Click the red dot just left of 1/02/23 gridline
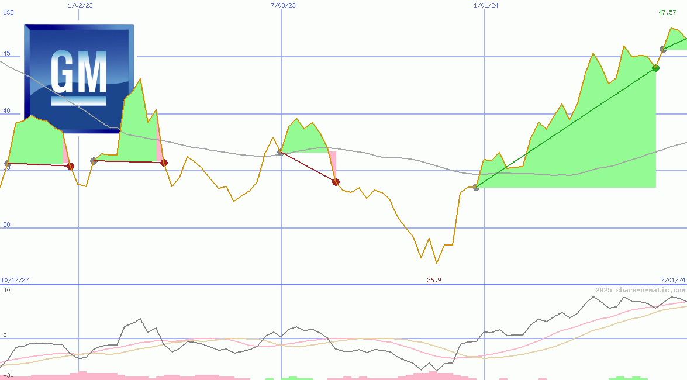The width and height of the screenshot is (687, 380). [x=71, y=166]
